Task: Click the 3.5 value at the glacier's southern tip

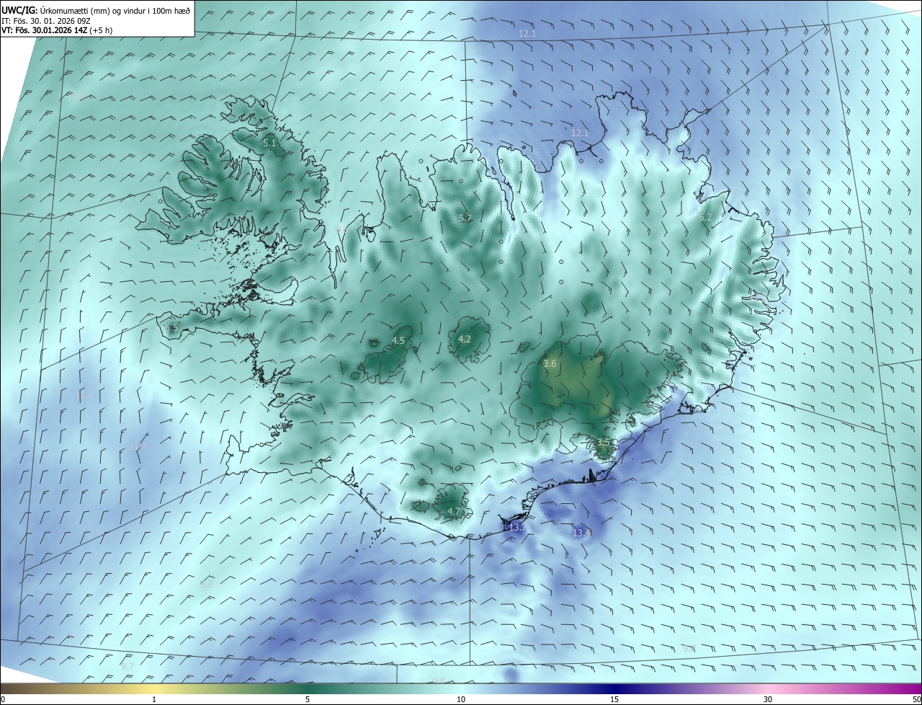Action: (x=603, y=441)
